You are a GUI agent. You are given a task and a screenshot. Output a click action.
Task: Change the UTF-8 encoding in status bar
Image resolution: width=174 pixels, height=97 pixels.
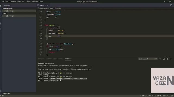(159, 96)
